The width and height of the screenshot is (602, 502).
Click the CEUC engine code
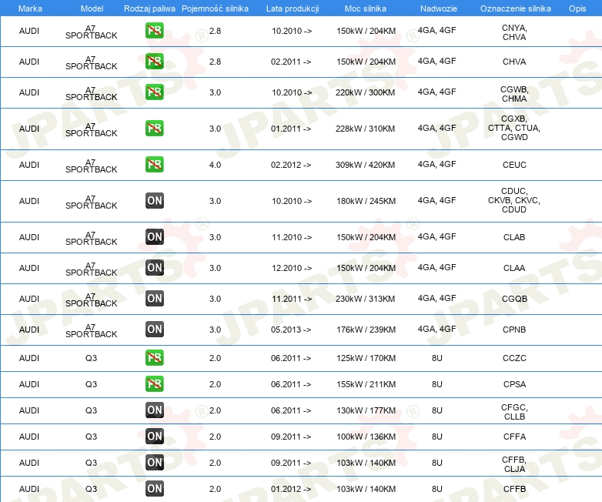[x=514, y=165]
